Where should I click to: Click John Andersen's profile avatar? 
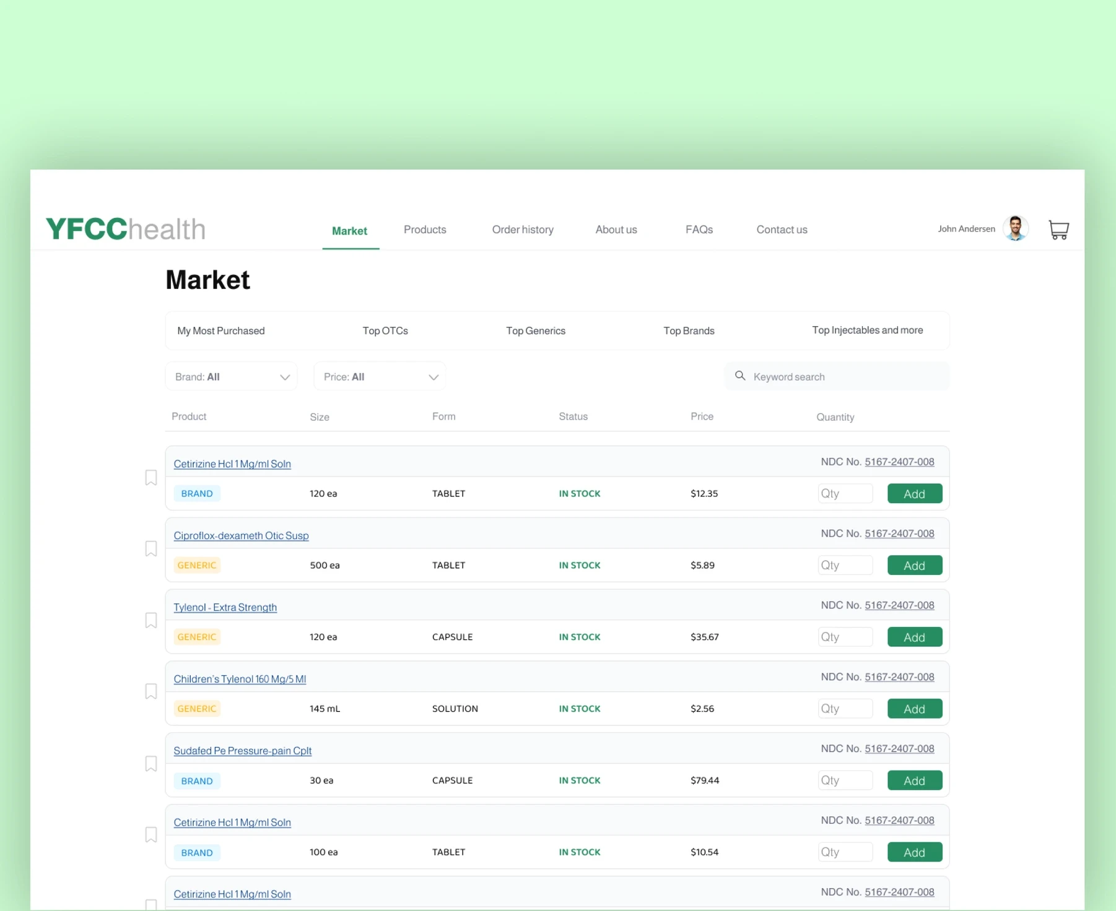click(1016, 228)
